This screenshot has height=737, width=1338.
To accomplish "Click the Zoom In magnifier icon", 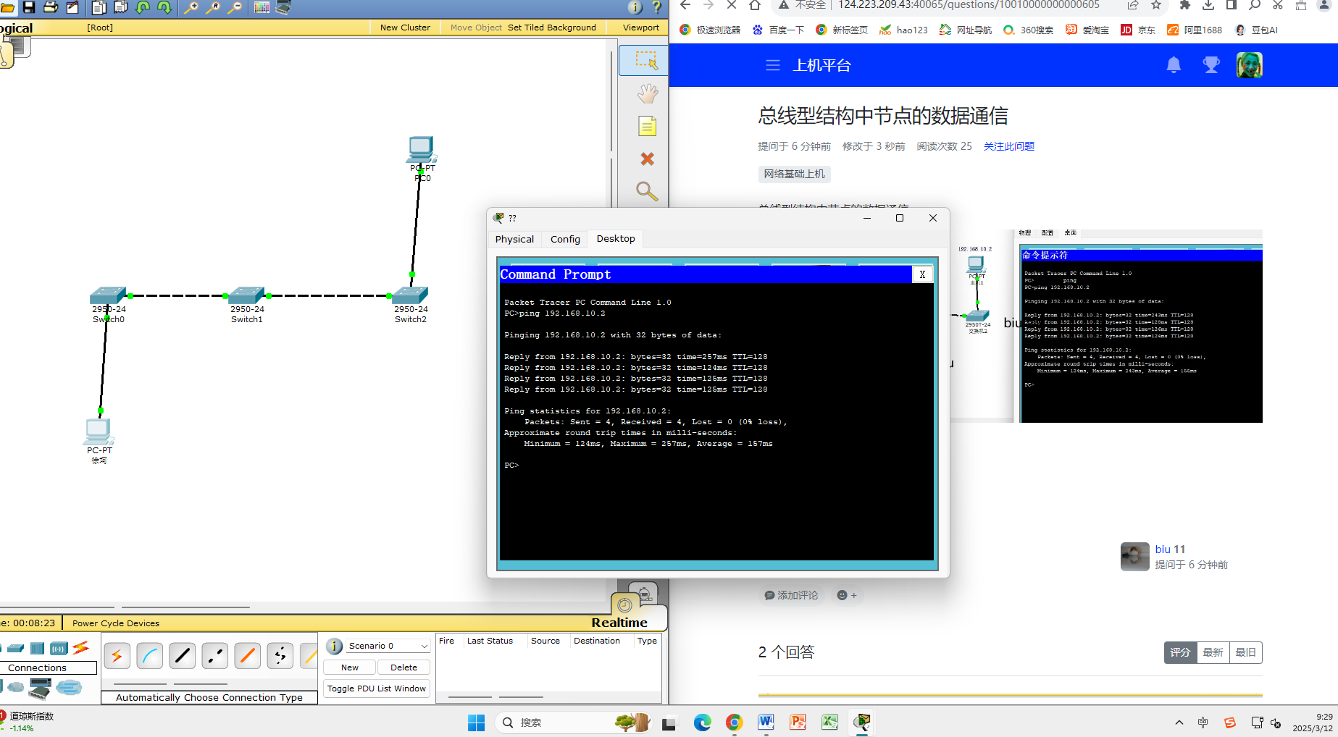I will click(191, 7).
